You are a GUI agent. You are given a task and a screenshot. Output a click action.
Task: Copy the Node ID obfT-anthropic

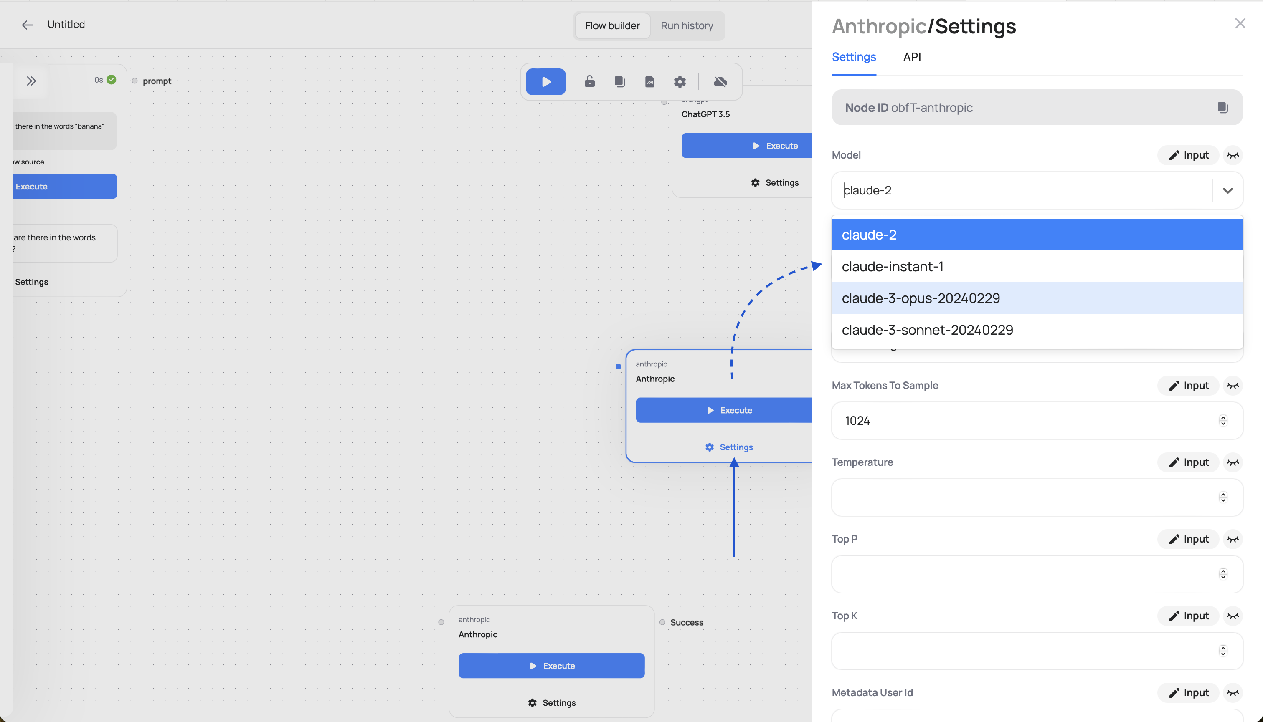point(1222,108)
